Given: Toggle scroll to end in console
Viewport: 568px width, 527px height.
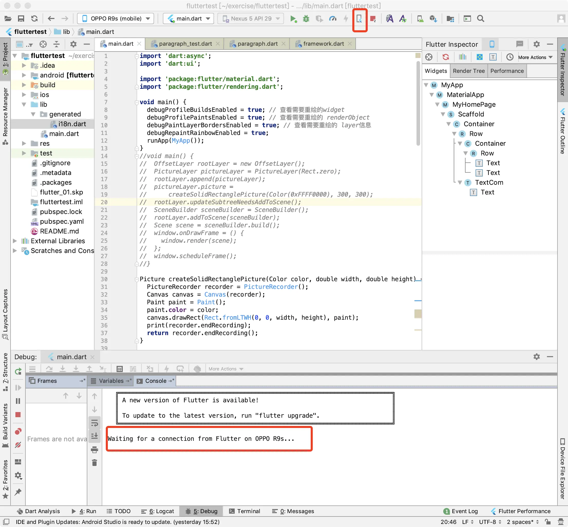Looking at the screenshot, I should point(94,436).
